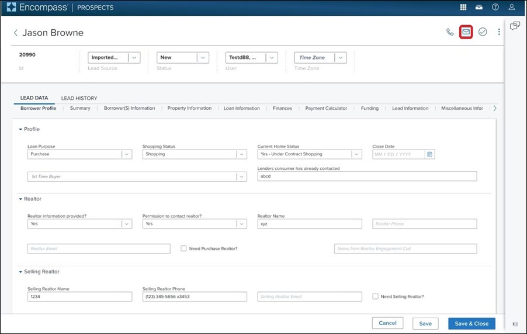Open the Loan Purpose dropdown
The width and height of the screenshot is (527, 334).
pyautogui.click(x=79, y=154)
